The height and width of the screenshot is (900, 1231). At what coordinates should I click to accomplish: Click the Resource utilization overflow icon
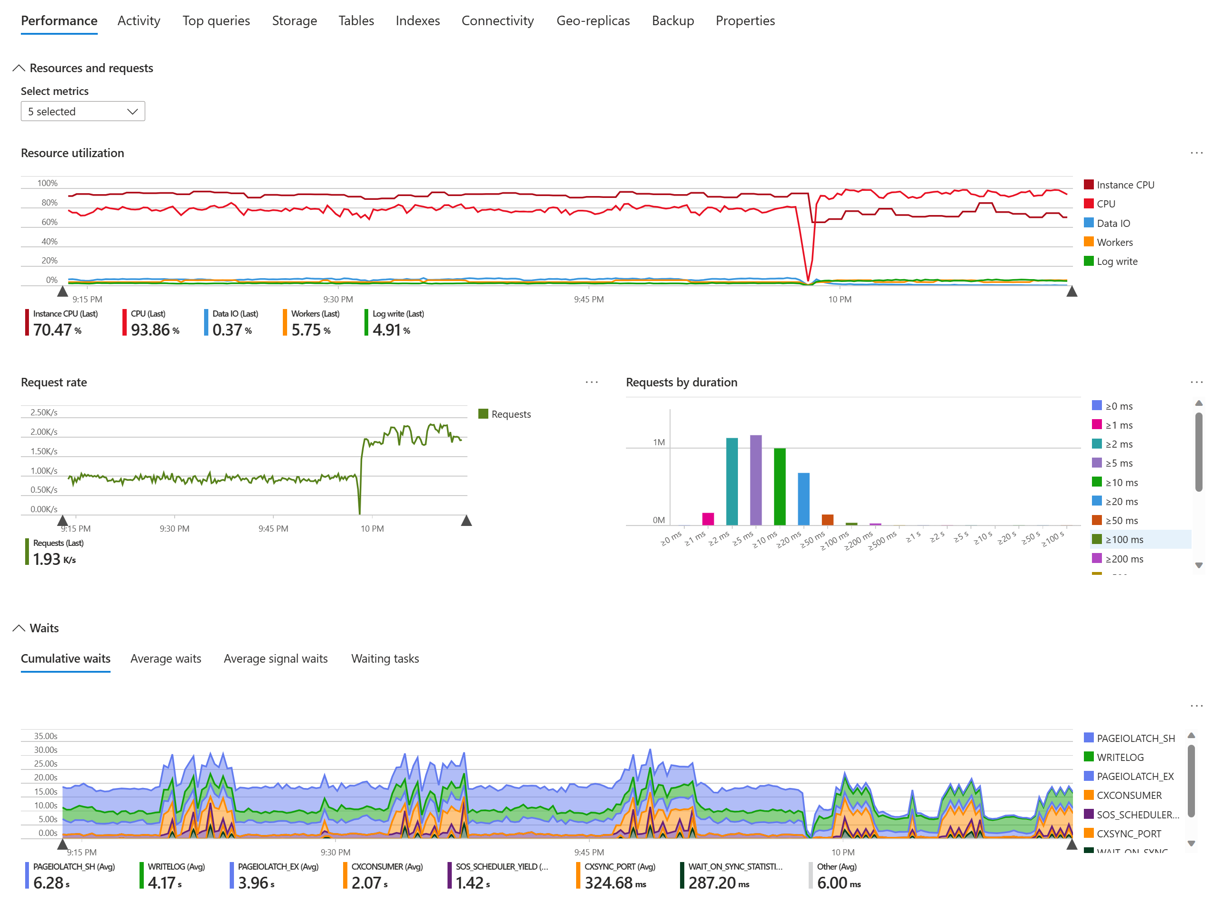1196,151
